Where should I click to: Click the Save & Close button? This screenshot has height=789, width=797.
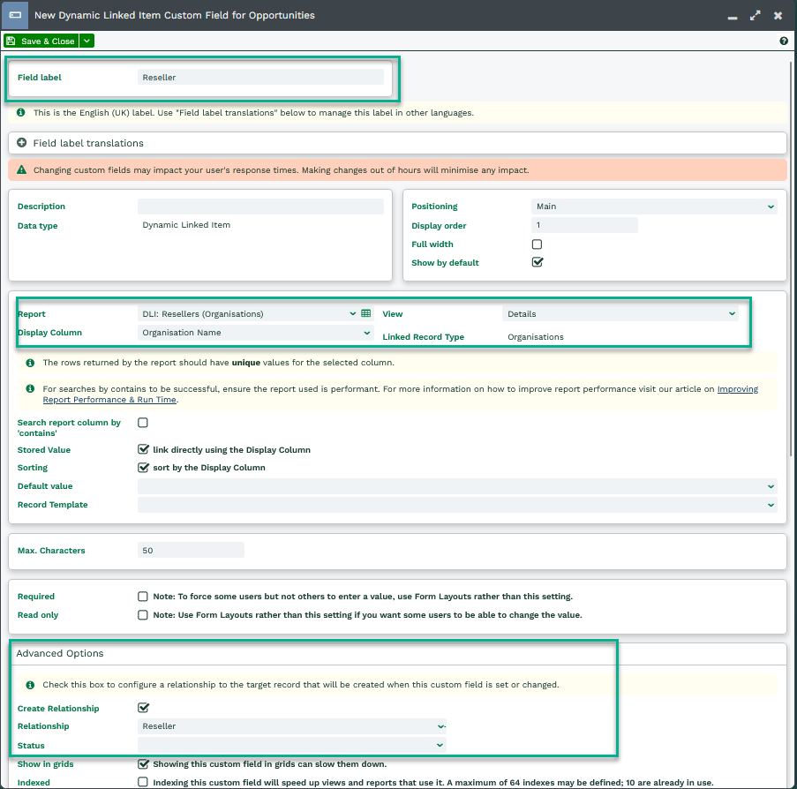pyautogui.click(x=41, y=41)
